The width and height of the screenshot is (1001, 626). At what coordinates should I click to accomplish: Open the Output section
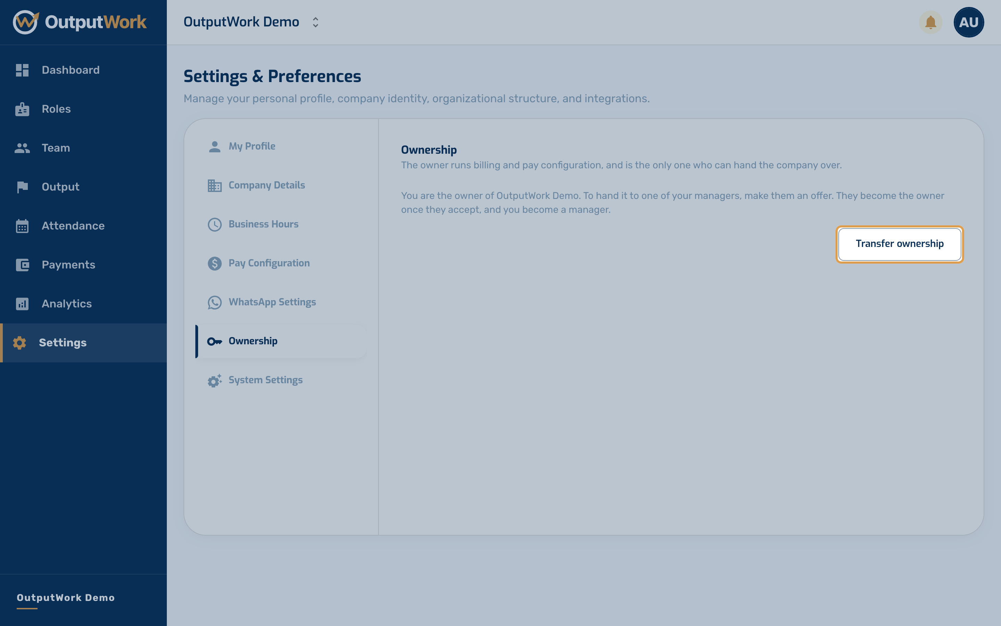pos(83,187)
